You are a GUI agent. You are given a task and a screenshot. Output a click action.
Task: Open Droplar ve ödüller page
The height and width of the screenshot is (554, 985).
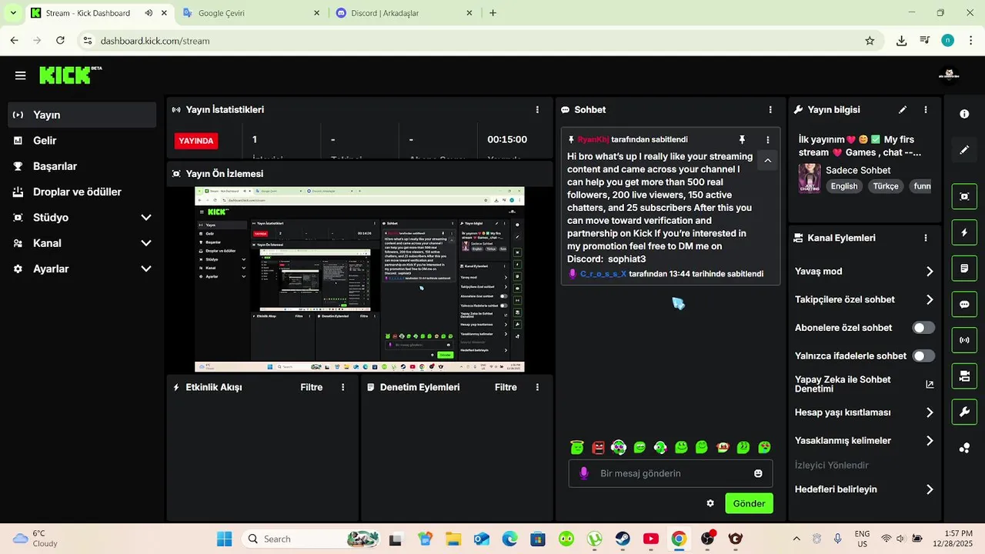pos(82,192)
